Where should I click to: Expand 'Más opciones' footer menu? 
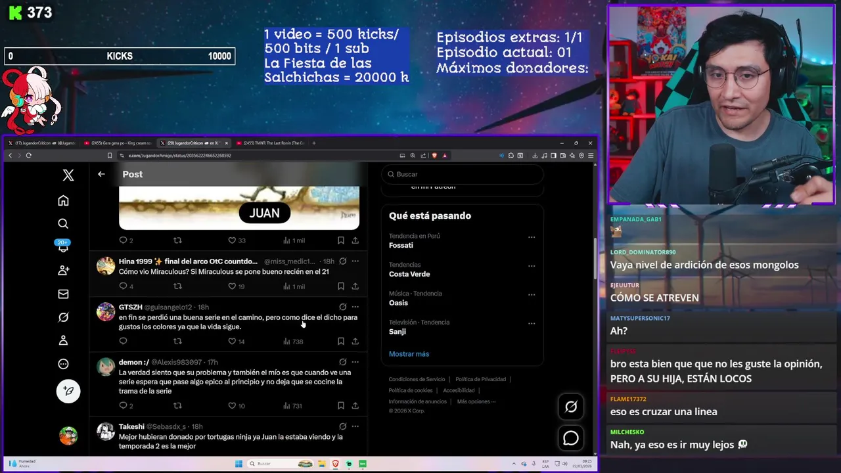click(x=476, y=401)
